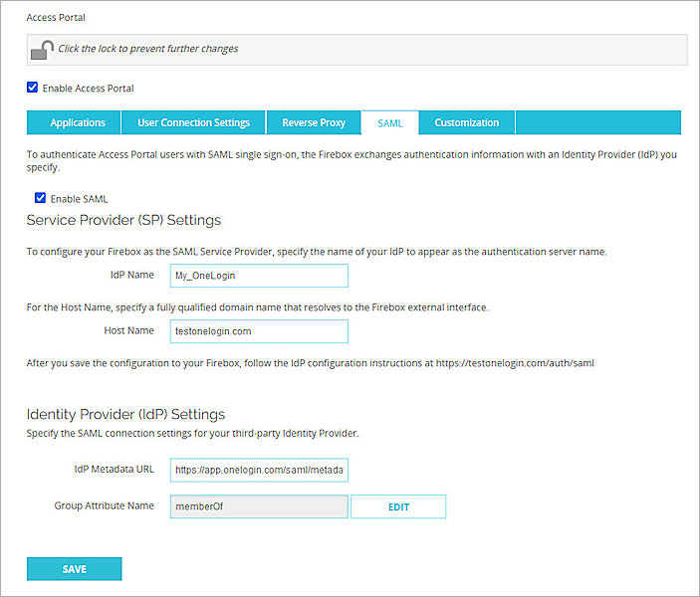Image resolution: width=700 pixels, height=597 pixels.
Task: Select the SAML tab
Action: 390,123
